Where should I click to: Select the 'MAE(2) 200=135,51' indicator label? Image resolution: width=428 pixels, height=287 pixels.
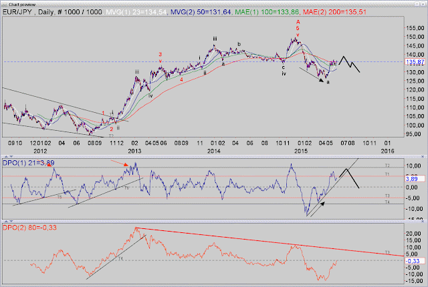click(334, 12)
